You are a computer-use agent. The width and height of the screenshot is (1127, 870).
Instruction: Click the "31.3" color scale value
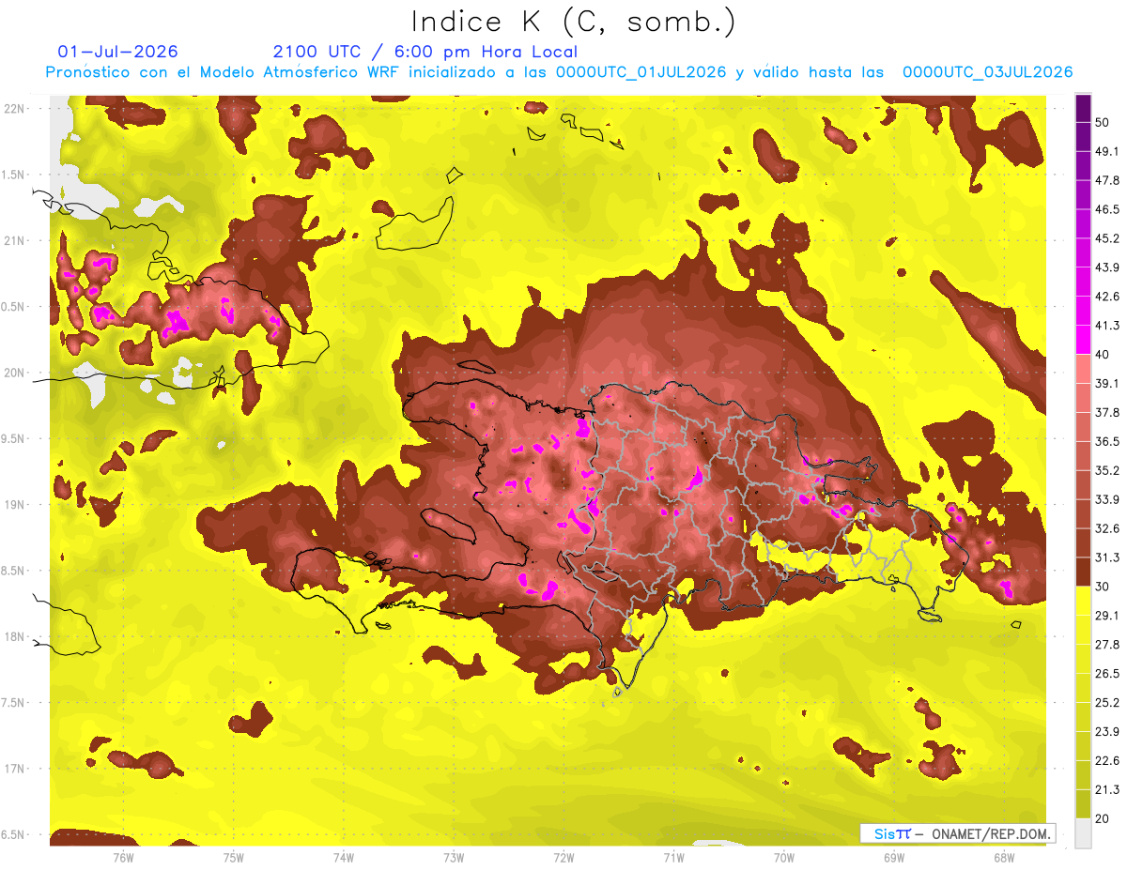pyautogui.click(x=1108, y=557)
